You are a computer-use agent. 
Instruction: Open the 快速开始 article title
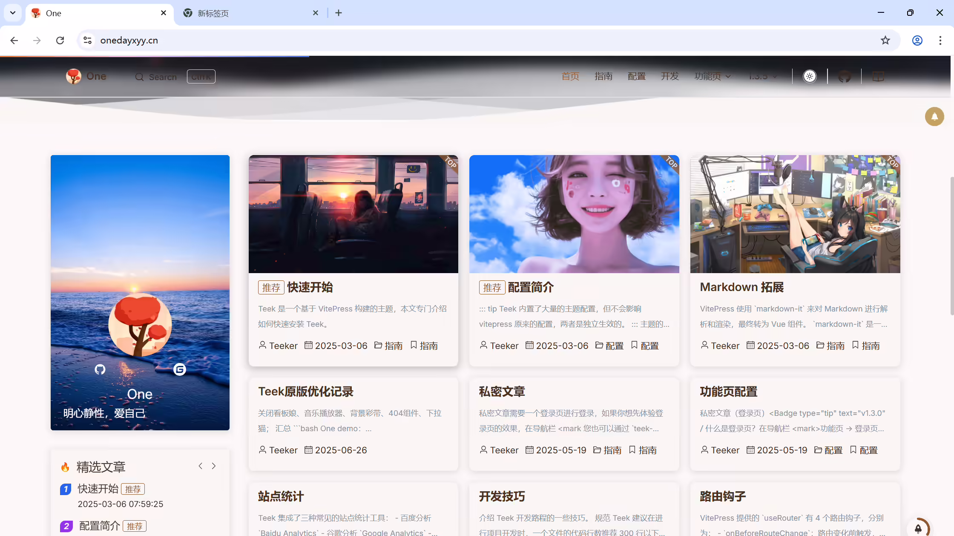tap(310, 287)
